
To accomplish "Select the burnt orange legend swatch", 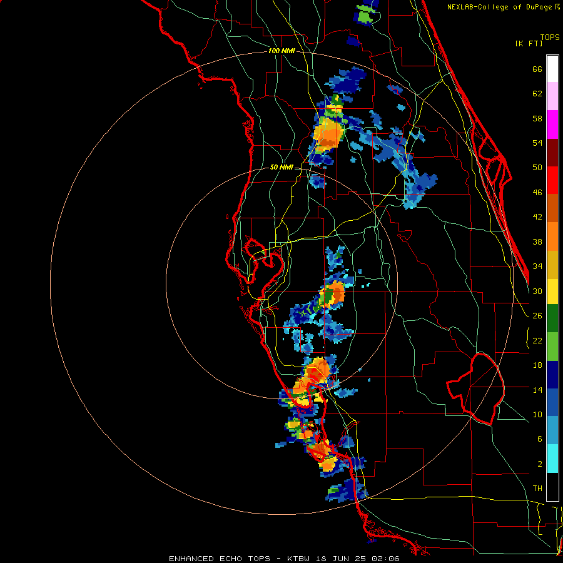I will point(552,208).
